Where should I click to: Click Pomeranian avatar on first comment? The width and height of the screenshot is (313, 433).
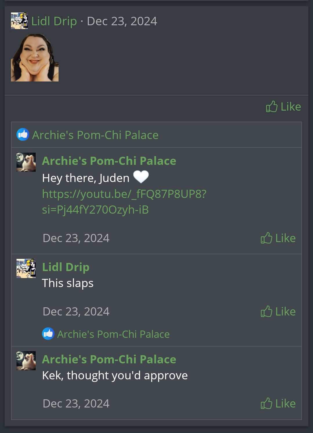(26, 162)
